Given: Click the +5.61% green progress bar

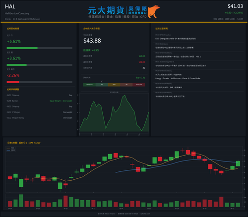Looking at the screenshot, I should [x=22, y=48].
